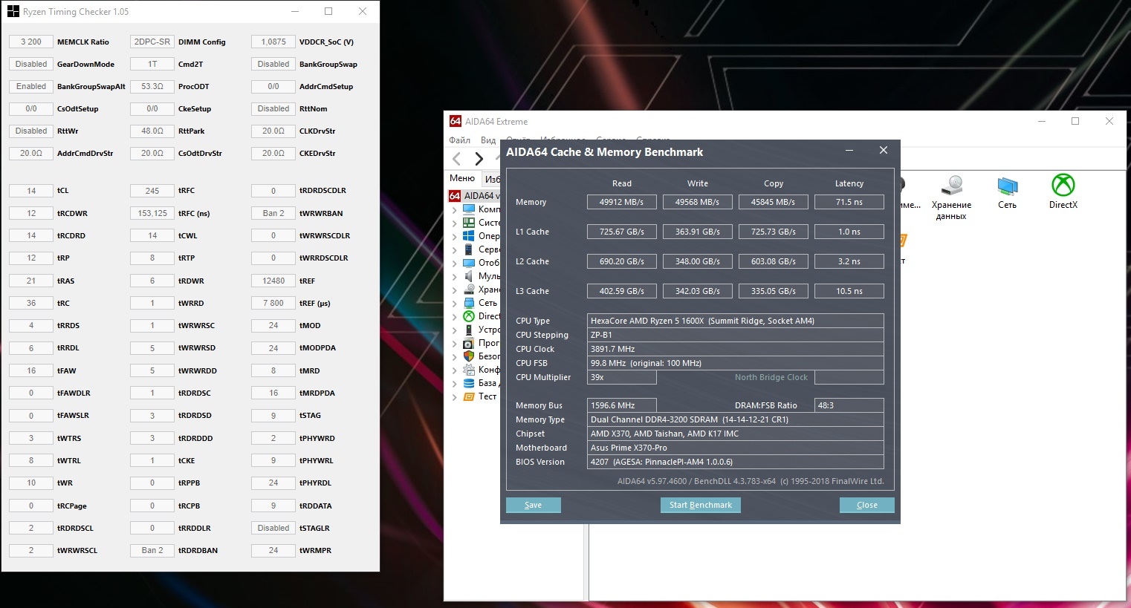Expand the Компьютер tree node

pos(455,210)
